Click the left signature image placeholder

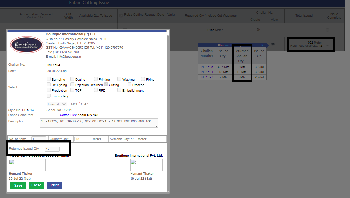(27, 165)
